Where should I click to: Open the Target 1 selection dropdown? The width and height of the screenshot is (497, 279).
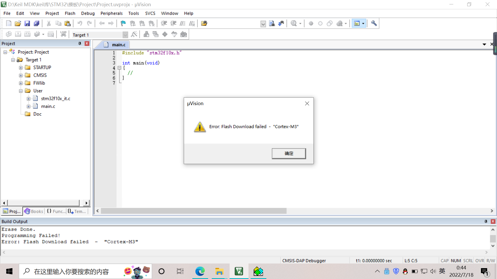click(125, 35)
